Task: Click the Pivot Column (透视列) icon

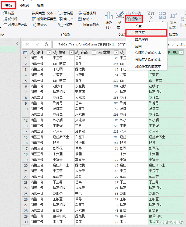Action: [61, 25]
